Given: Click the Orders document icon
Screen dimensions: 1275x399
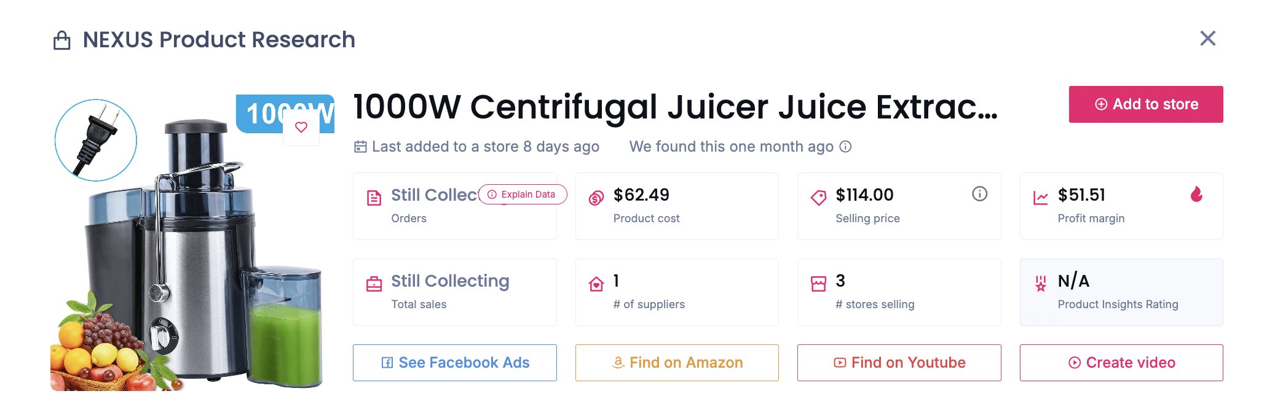Looking at the screenshot, I should tap(373, 196).
